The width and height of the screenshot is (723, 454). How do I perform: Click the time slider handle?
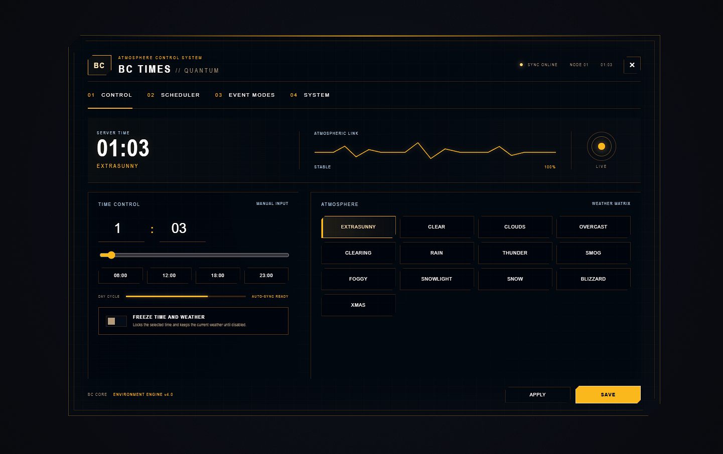tap(111, 255)
